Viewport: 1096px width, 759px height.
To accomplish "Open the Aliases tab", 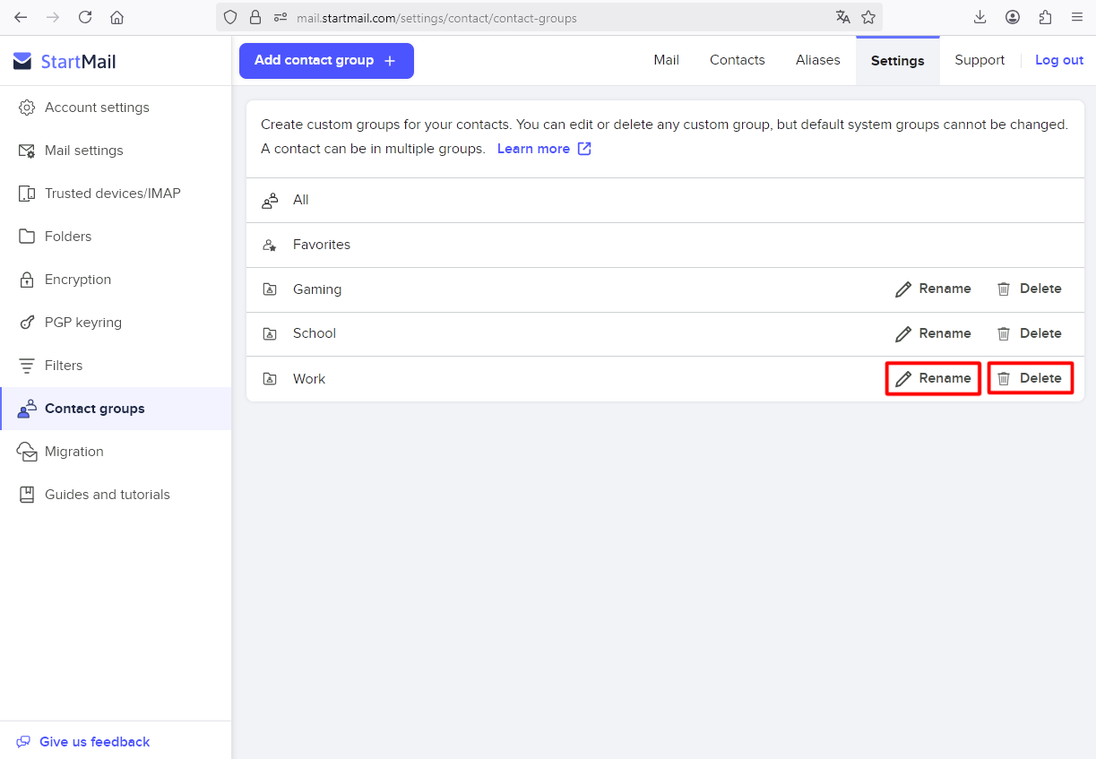I will click(x=818, y=60).
